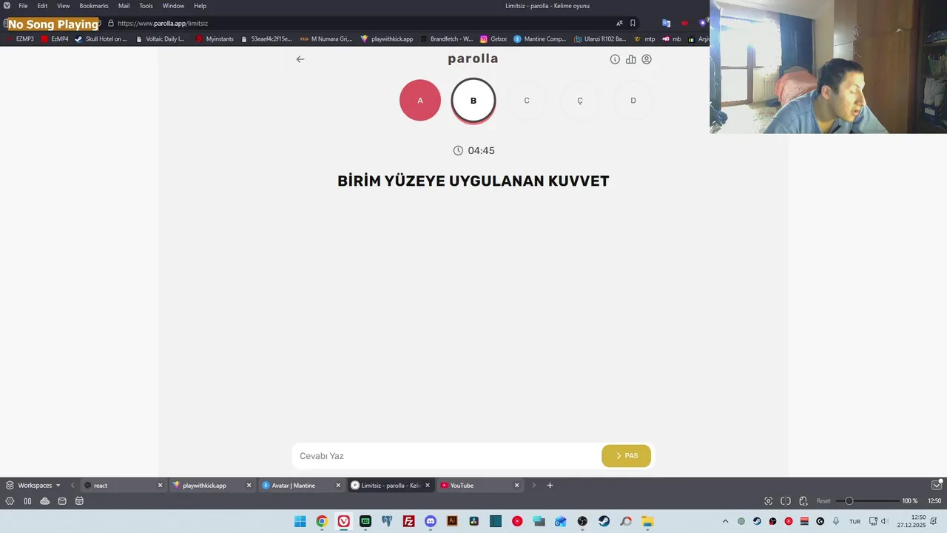Open the Edit menu

click(42, 6)
